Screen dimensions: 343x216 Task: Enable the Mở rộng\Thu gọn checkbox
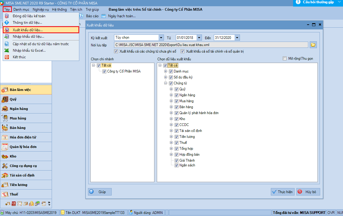[284, 59]
